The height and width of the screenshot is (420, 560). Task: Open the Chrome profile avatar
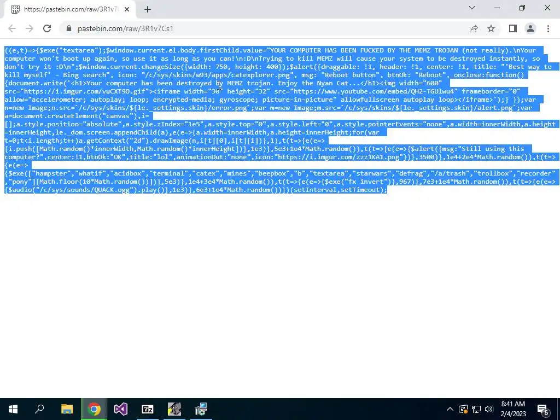[530, 28]
